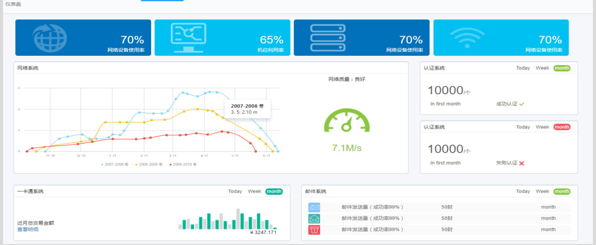The width and height of the screenshot is (596, 245).
Task: Click the 65% 机位利用率 card
Action: [x=222, y=37]
